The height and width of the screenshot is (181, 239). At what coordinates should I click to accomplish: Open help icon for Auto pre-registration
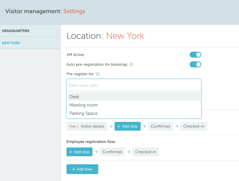131,64
